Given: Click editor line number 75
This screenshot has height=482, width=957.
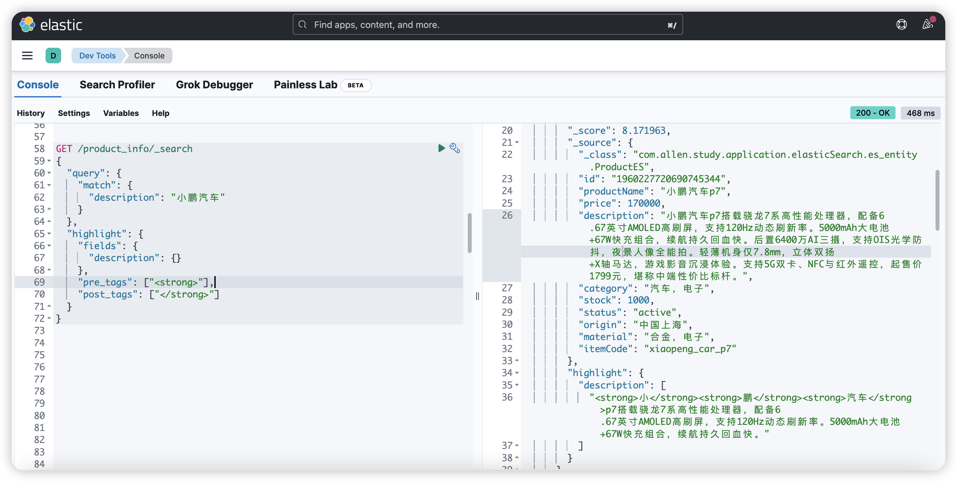Looking at the screenshot, I should point(39,355).
